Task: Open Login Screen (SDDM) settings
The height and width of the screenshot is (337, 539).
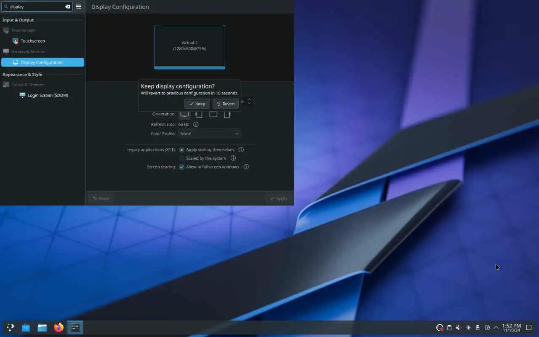Action: pyautogui.click(x=43, y=95)
